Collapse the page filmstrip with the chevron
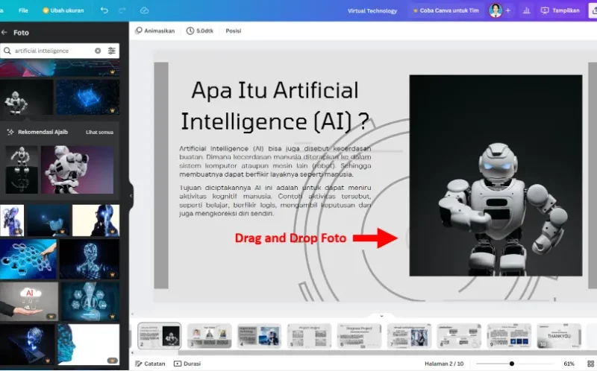The width and height of the screenshot is (597, 371). point(381,316)
